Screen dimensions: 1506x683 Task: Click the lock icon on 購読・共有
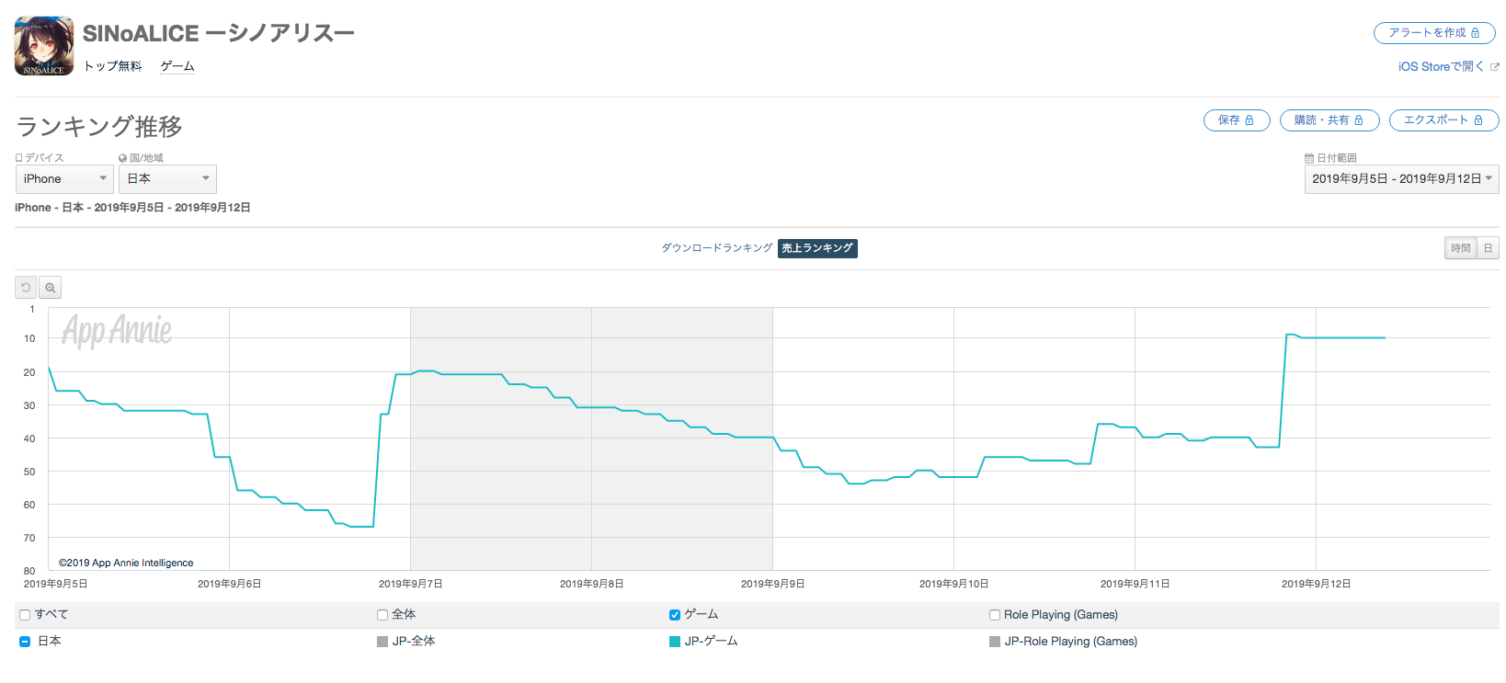click(x=1359, y=120)
